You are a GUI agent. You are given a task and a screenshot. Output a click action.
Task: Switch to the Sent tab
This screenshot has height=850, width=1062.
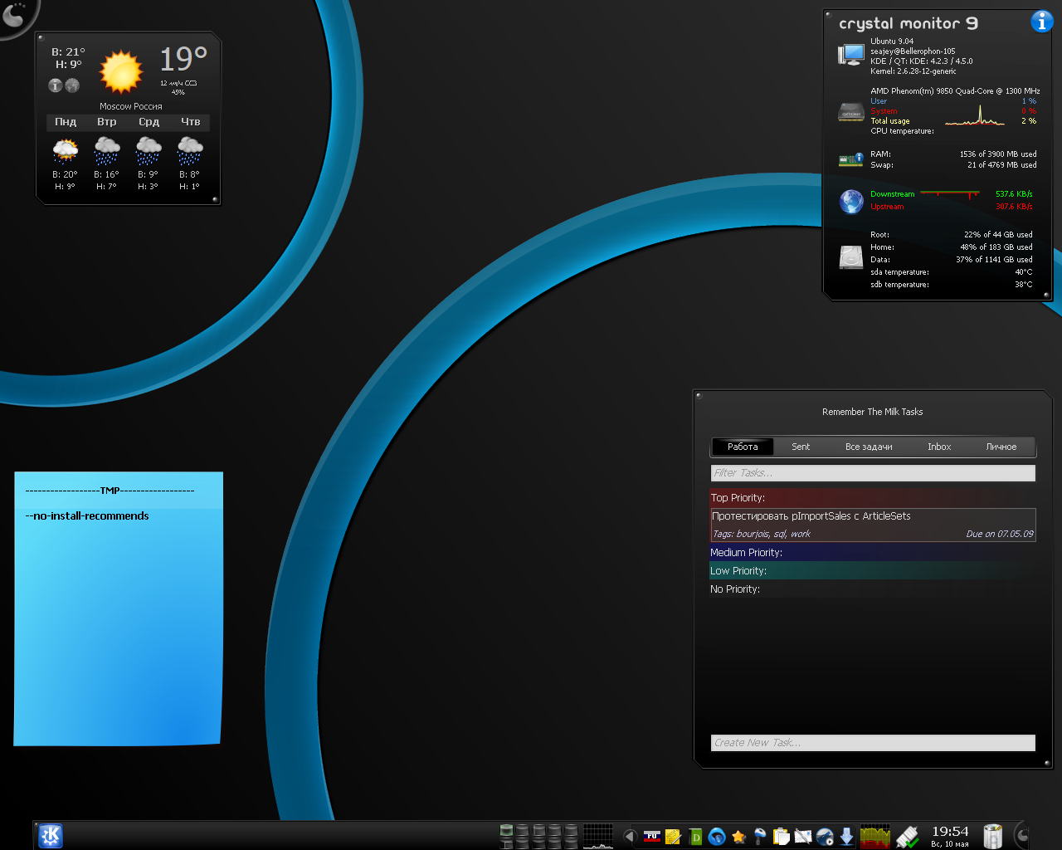801,447
